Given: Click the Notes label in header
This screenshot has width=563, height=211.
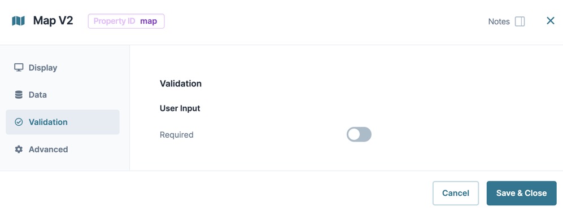Looking at the screenshot, I should click(x=499, y=21).
